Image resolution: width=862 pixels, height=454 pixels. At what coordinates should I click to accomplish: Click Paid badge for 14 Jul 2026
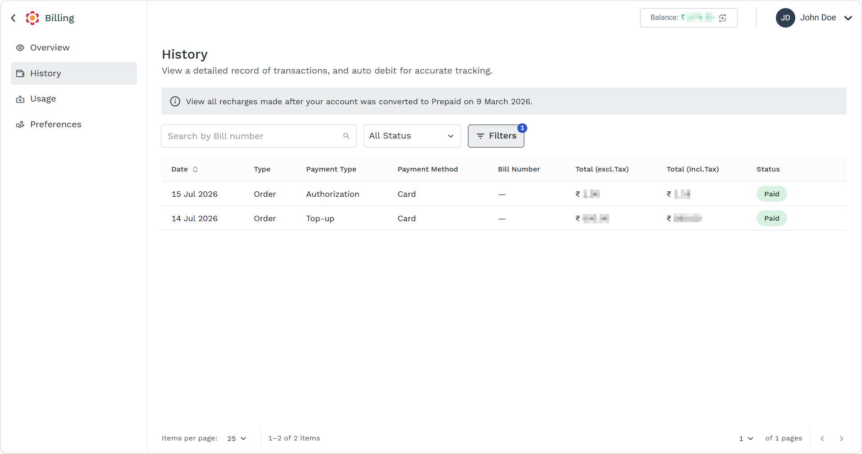771,218
